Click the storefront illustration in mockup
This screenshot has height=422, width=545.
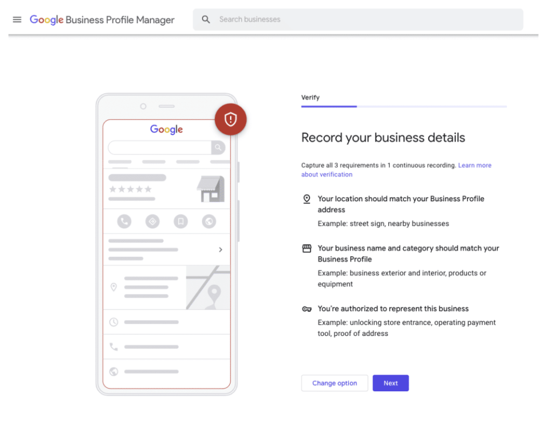tap(211, 189)
